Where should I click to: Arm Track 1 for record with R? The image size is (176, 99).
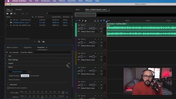point(101,25)
